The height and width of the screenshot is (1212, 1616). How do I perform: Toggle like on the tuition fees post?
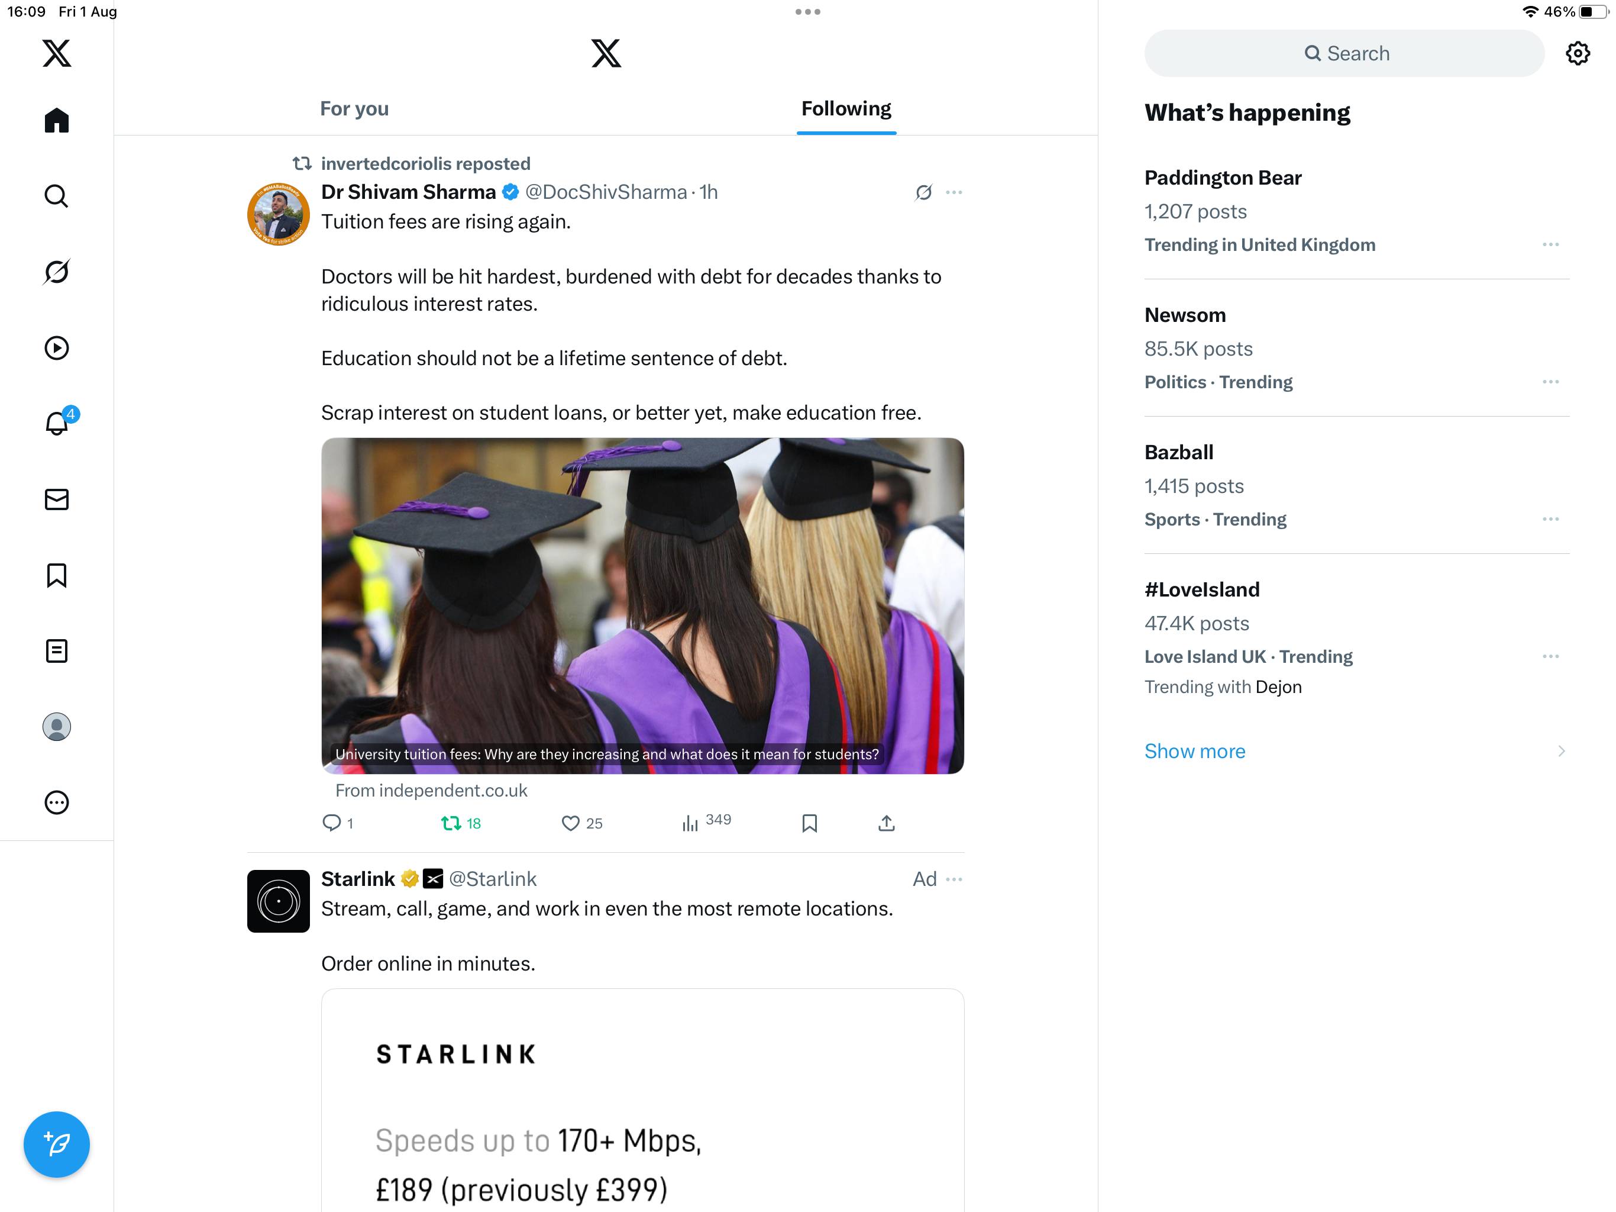571,823
